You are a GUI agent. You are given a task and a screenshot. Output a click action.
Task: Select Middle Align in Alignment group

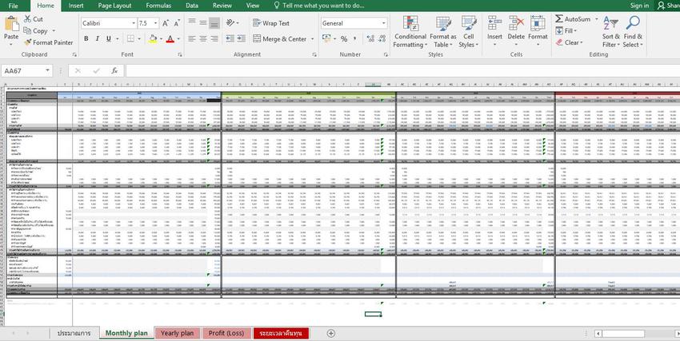[203, 22]
